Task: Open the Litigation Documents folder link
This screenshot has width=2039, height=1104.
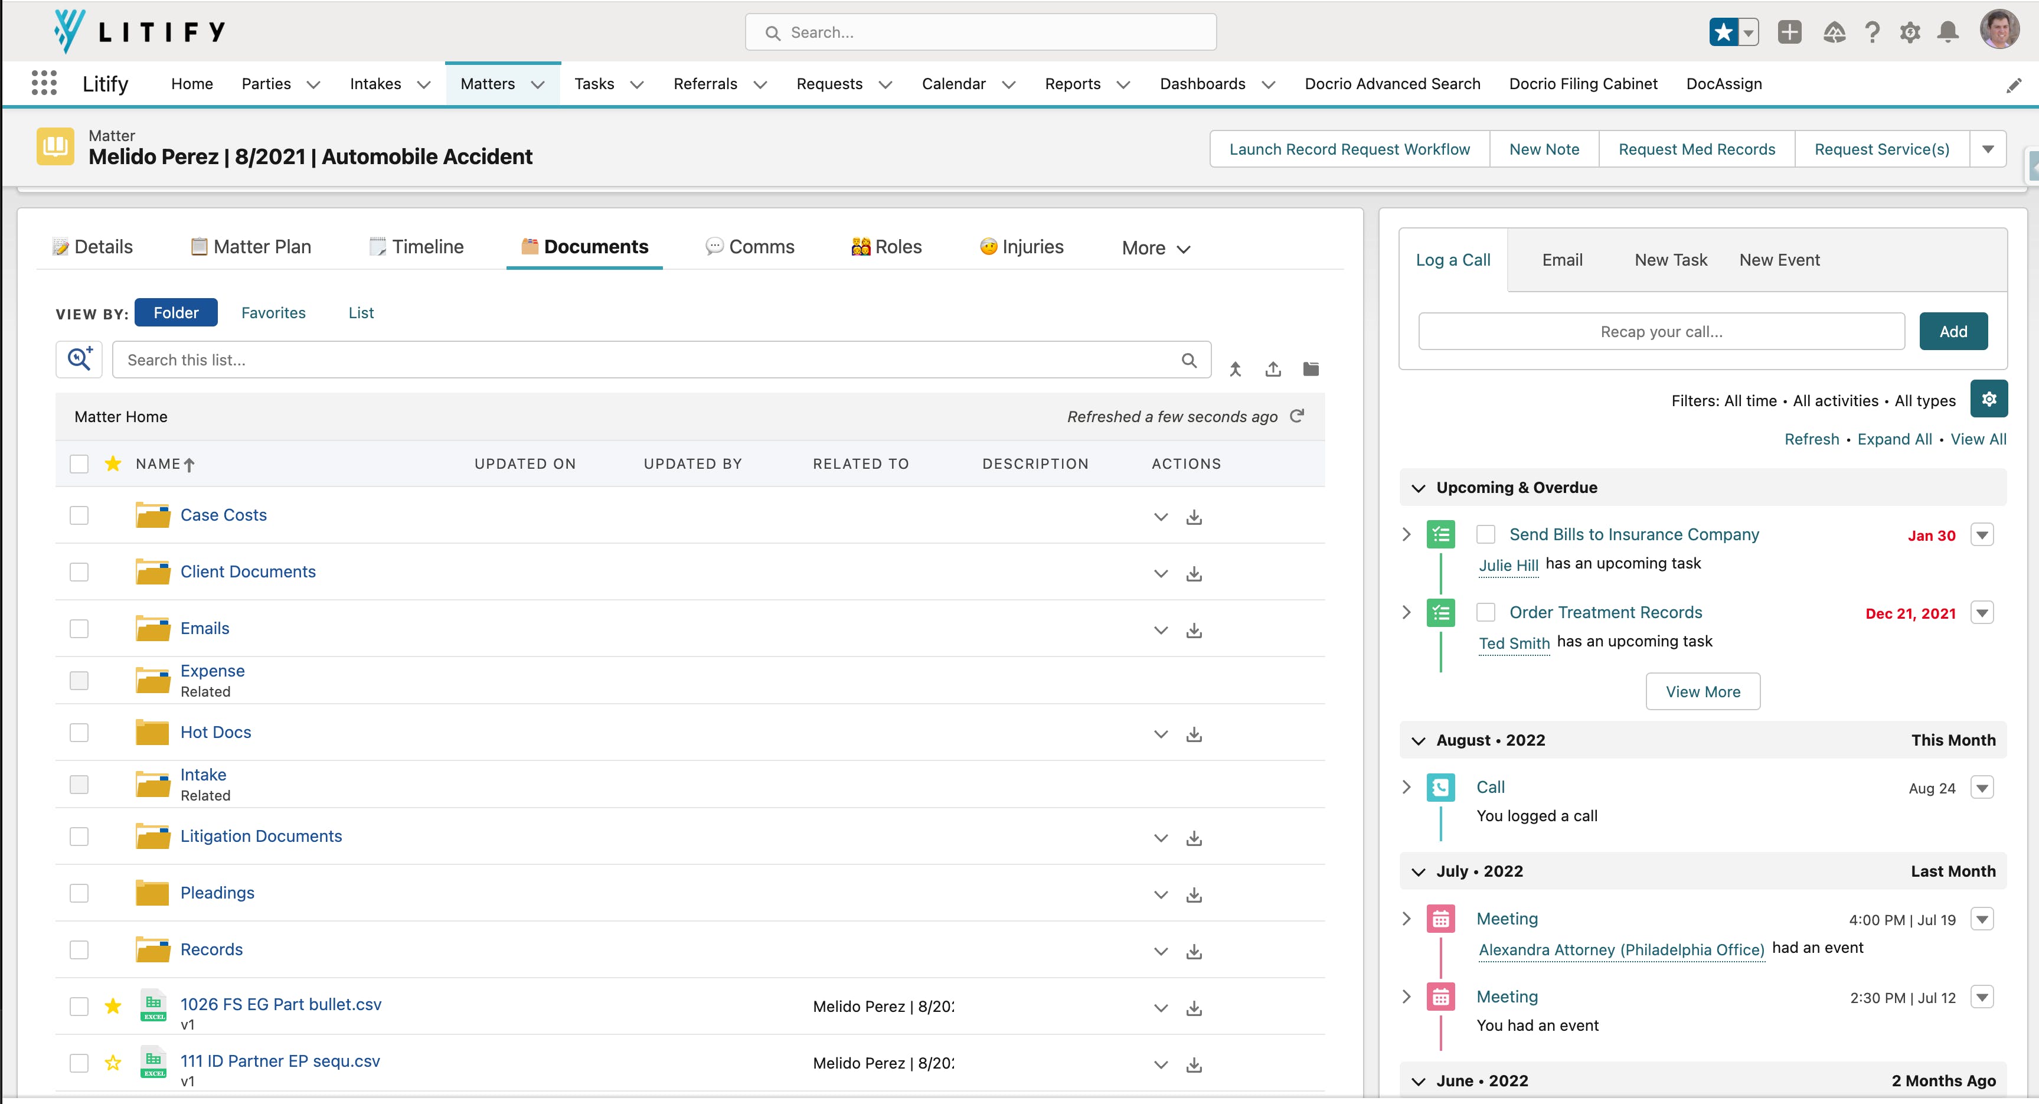Action: coord(260,836)
